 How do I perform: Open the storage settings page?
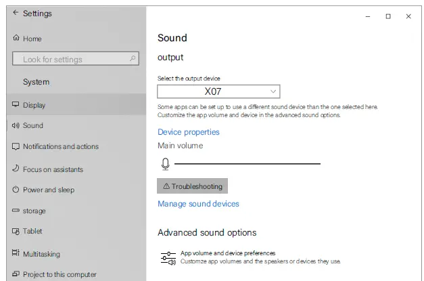tap(34, 211)
